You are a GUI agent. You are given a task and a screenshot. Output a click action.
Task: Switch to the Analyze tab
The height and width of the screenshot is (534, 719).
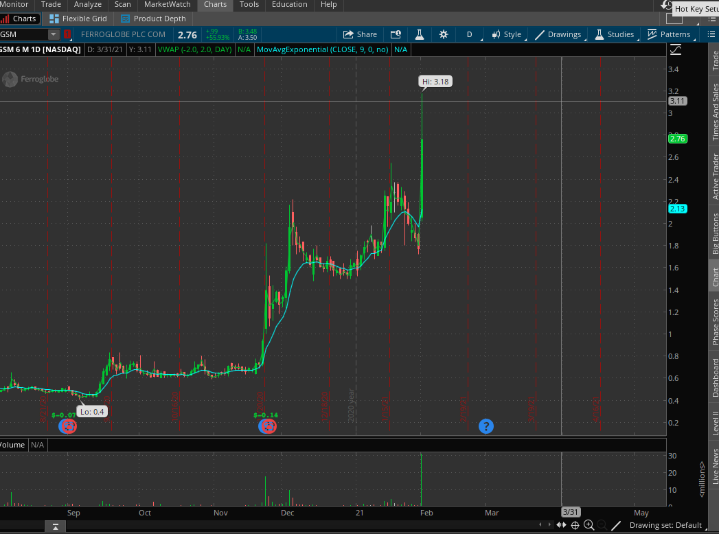(x=88, y=5)
